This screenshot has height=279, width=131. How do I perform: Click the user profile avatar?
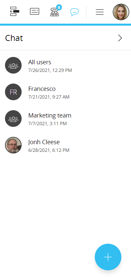click(x=121, y=12)
